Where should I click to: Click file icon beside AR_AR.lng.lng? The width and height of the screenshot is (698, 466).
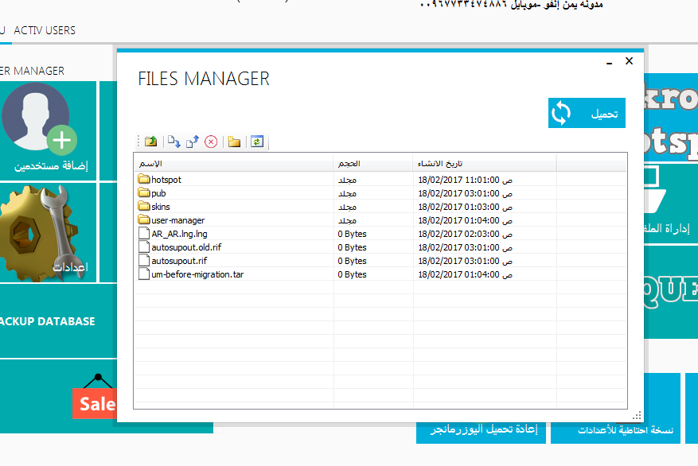pos(144,234)
